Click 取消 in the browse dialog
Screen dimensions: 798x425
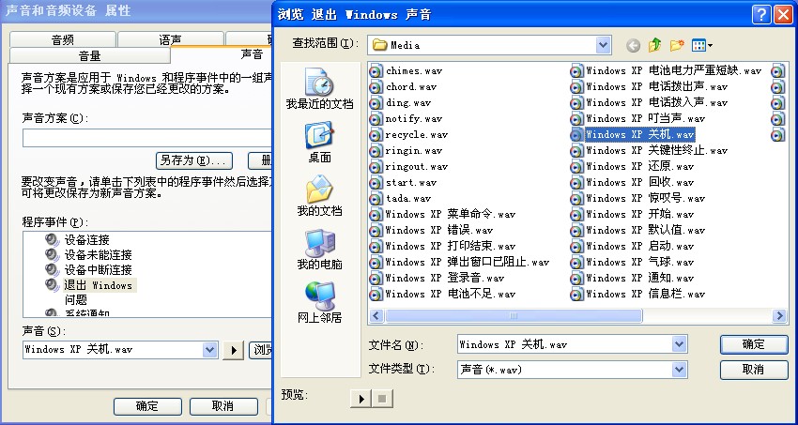pos(754,370)
